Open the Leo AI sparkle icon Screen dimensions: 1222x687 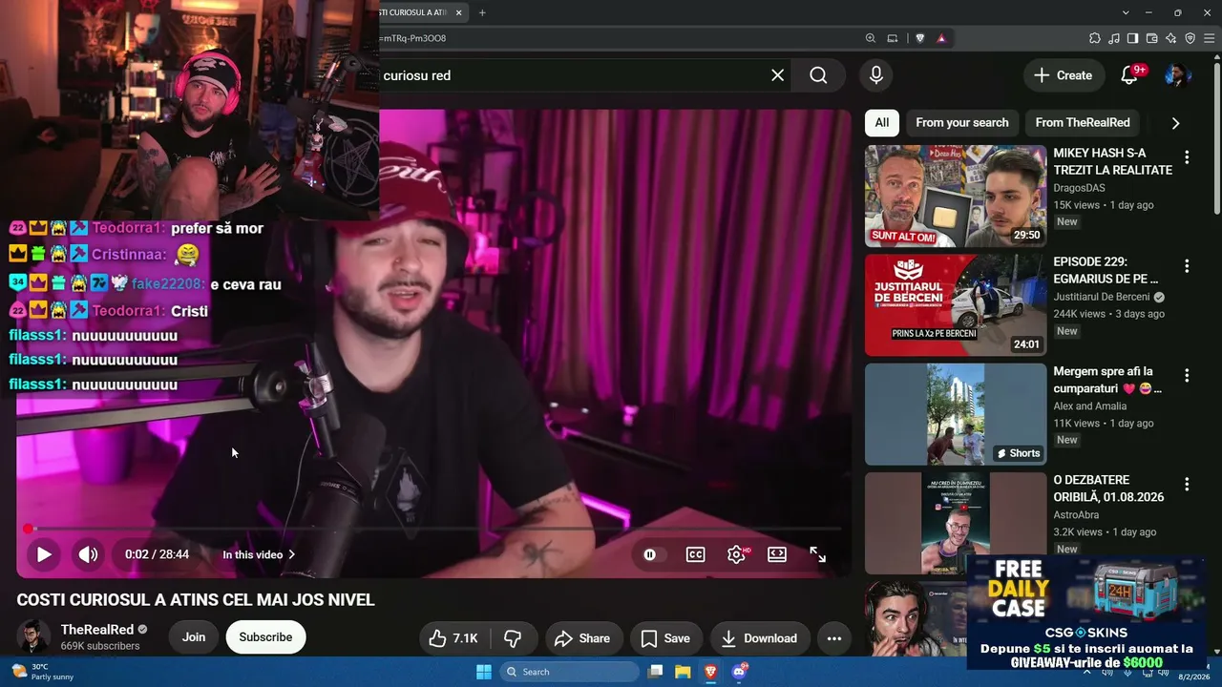click(x=1170, y=38)
